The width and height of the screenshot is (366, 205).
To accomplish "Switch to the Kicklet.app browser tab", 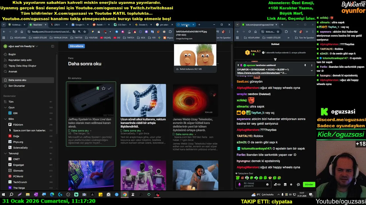I will 16,25.
